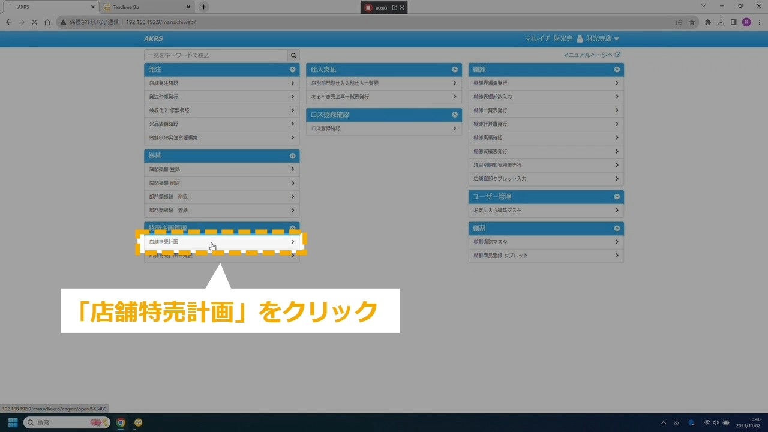Bookmark this page with the star icon
Viewport: 768px width, 432px height.
692,22
